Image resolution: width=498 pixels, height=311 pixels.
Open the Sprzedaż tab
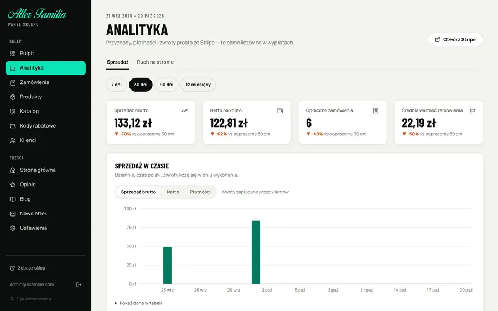(117, 62)
